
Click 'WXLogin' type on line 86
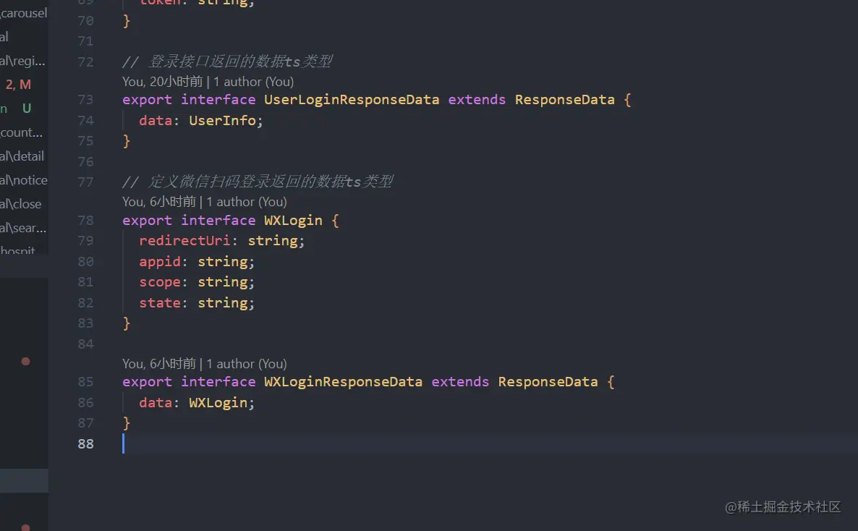(218, 403)
